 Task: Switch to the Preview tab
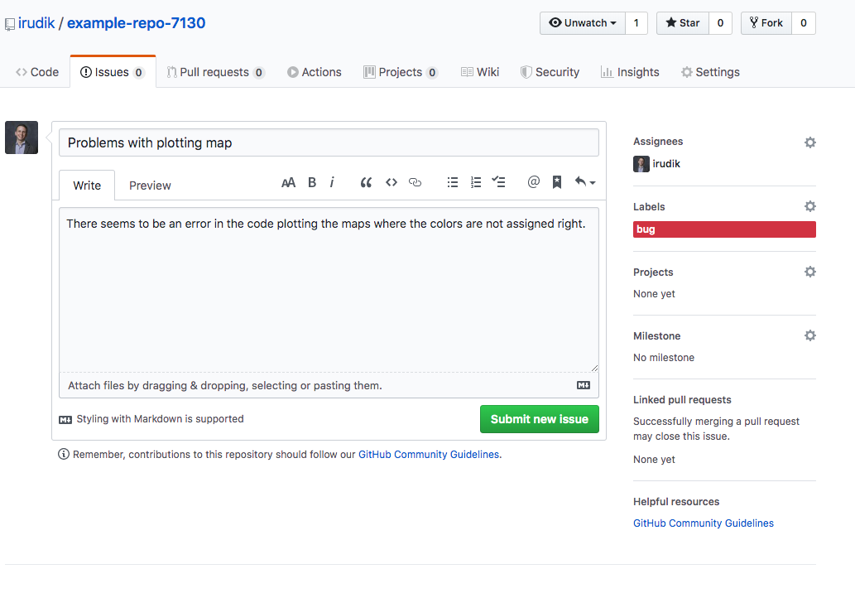point(150,186)
